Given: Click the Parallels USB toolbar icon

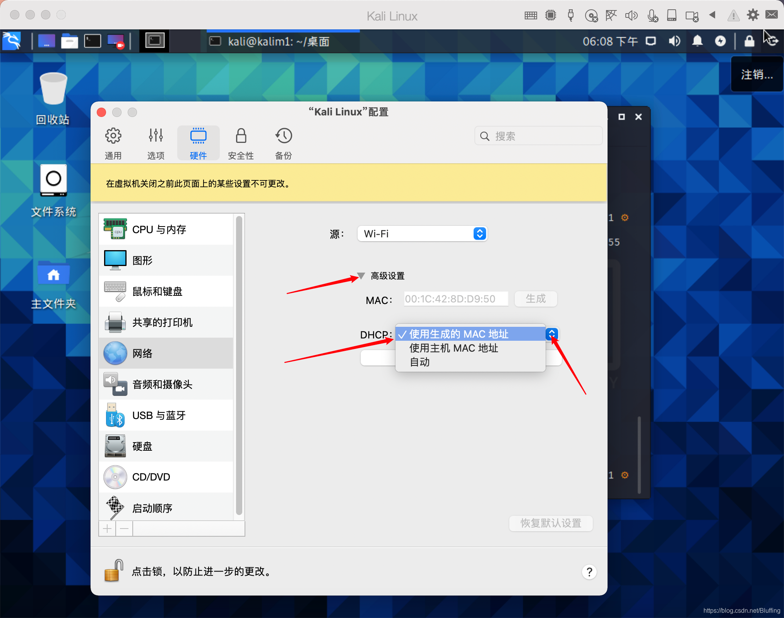Looking at the screenshot, I should [570, 15].
